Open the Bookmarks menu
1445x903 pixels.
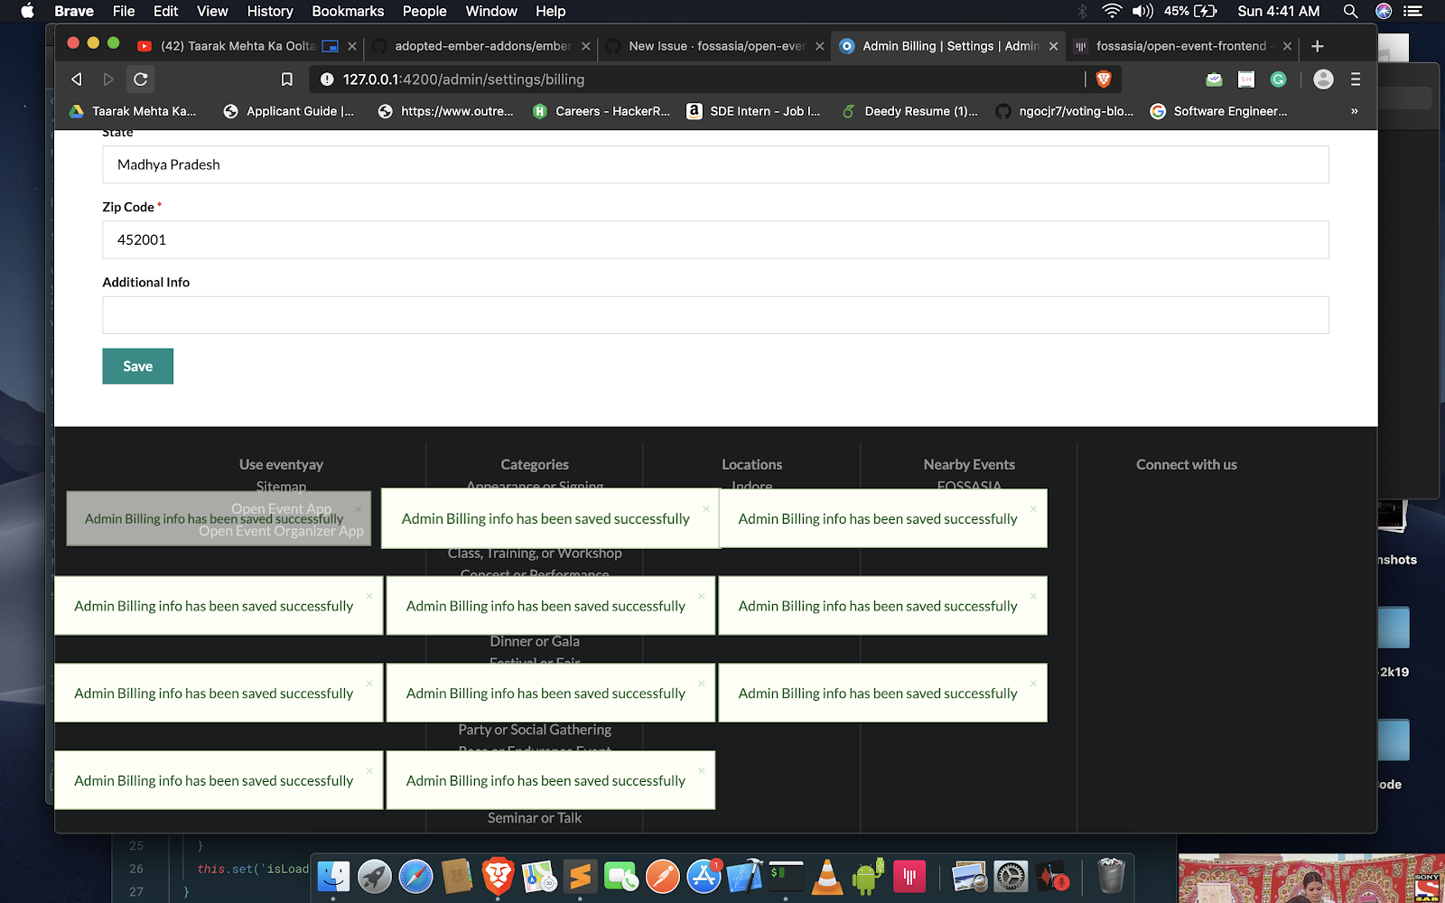point(348,11)
